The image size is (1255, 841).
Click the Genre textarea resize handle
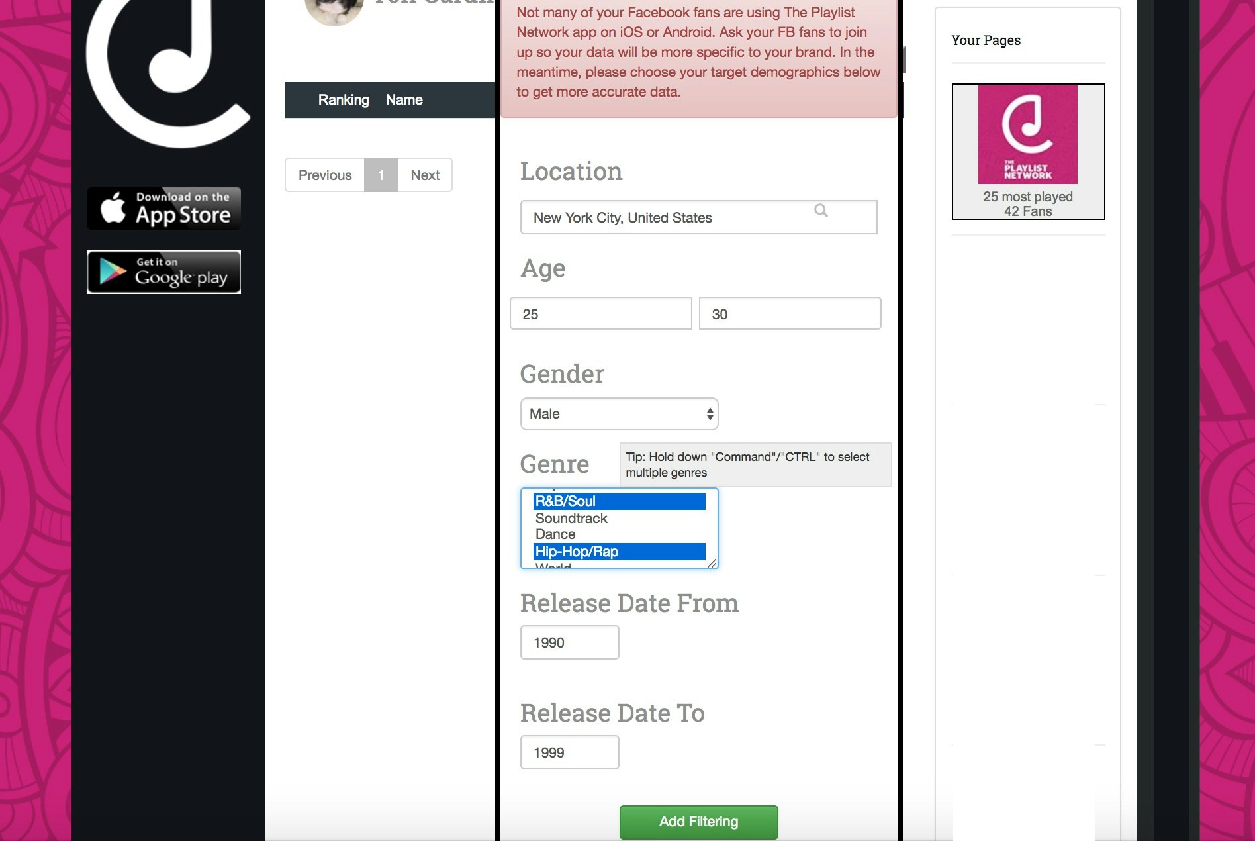pyautogui.click(x=713, y=564)
